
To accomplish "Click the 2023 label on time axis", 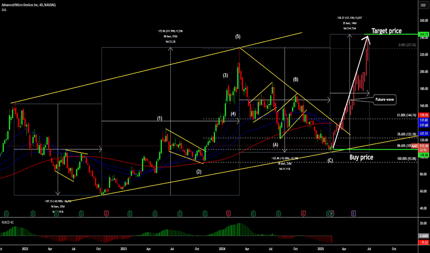I will point(123,249).
